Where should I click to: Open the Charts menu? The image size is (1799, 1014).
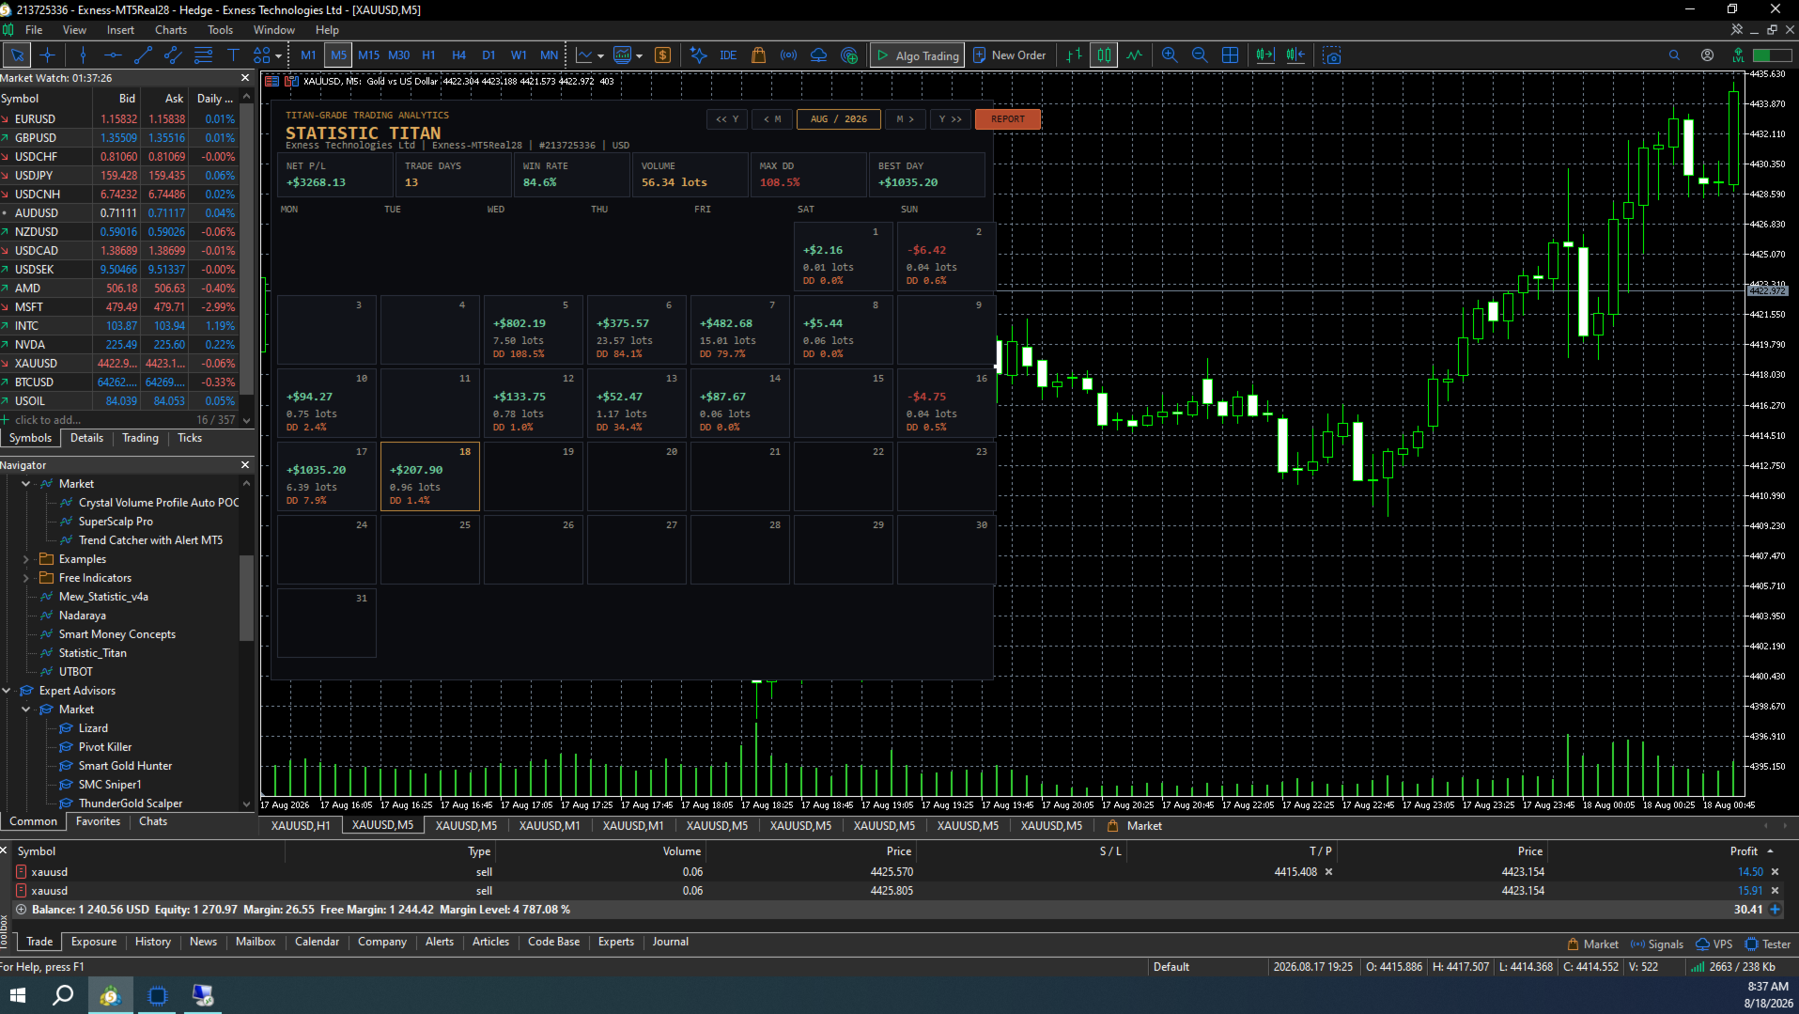pos(171,30)
